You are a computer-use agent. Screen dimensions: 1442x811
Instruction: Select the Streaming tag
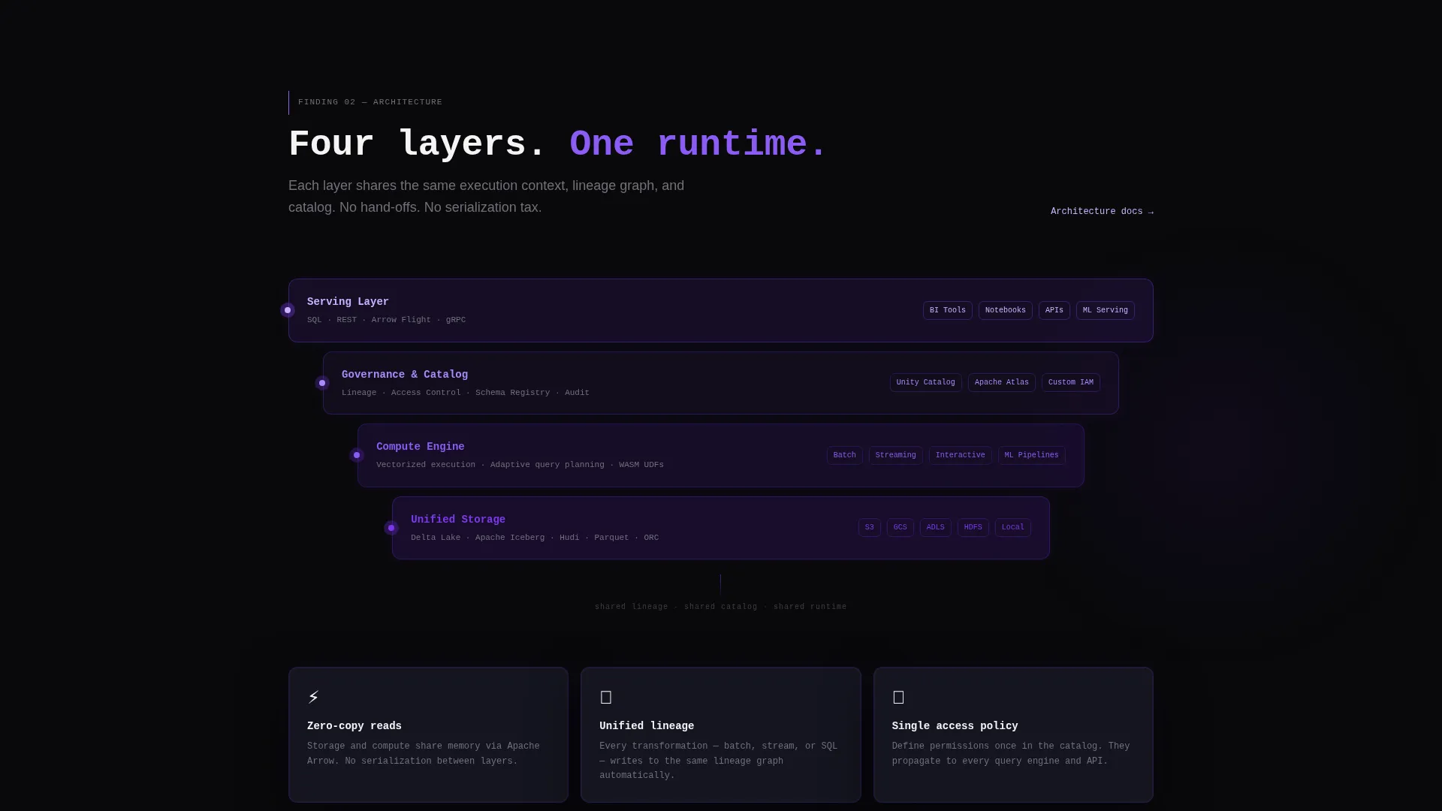tap(895, 455)
